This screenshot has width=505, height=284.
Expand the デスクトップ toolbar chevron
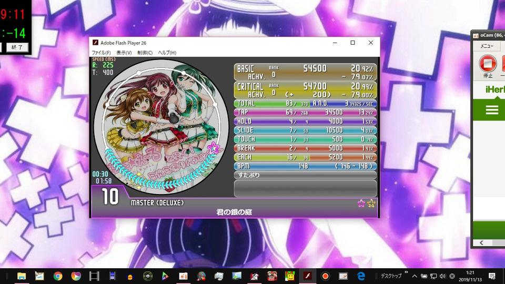(x=406, y=272)
